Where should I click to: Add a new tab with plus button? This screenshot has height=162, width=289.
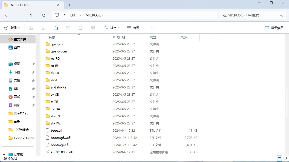(x=69, y=5)
